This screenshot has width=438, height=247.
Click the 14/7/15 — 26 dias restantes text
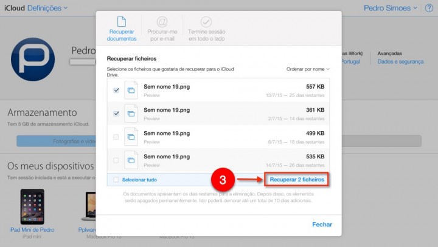295,165
